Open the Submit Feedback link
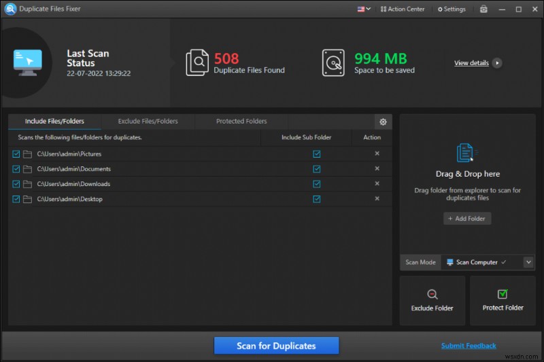Image resolution: width=544 pixels, height=362 pixels. pos(469,346)
